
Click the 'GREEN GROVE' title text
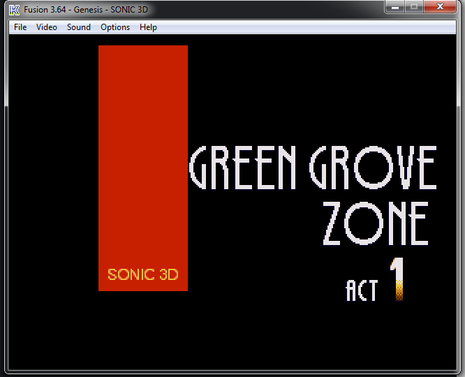pos(313,168)
